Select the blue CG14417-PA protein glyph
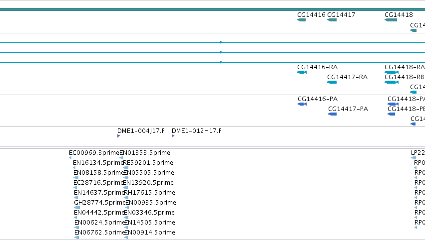Image resolution: width=425 pixels, height=240 pixels. click(332, 114)
